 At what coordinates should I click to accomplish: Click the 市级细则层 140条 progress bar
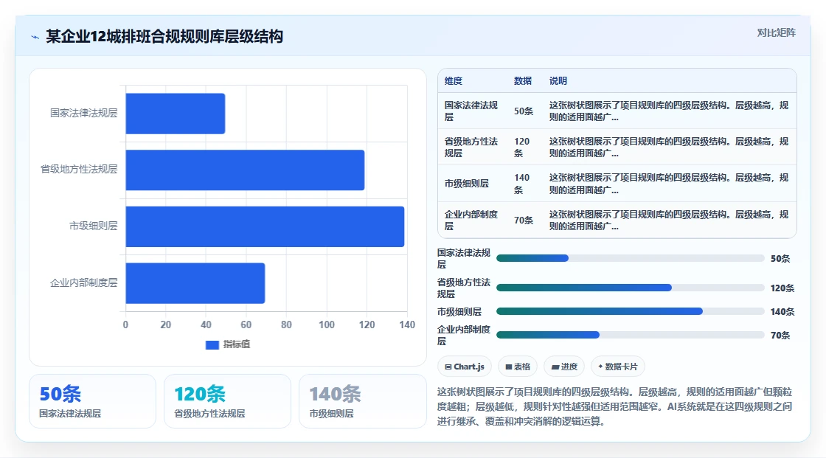tap(630, 311)
